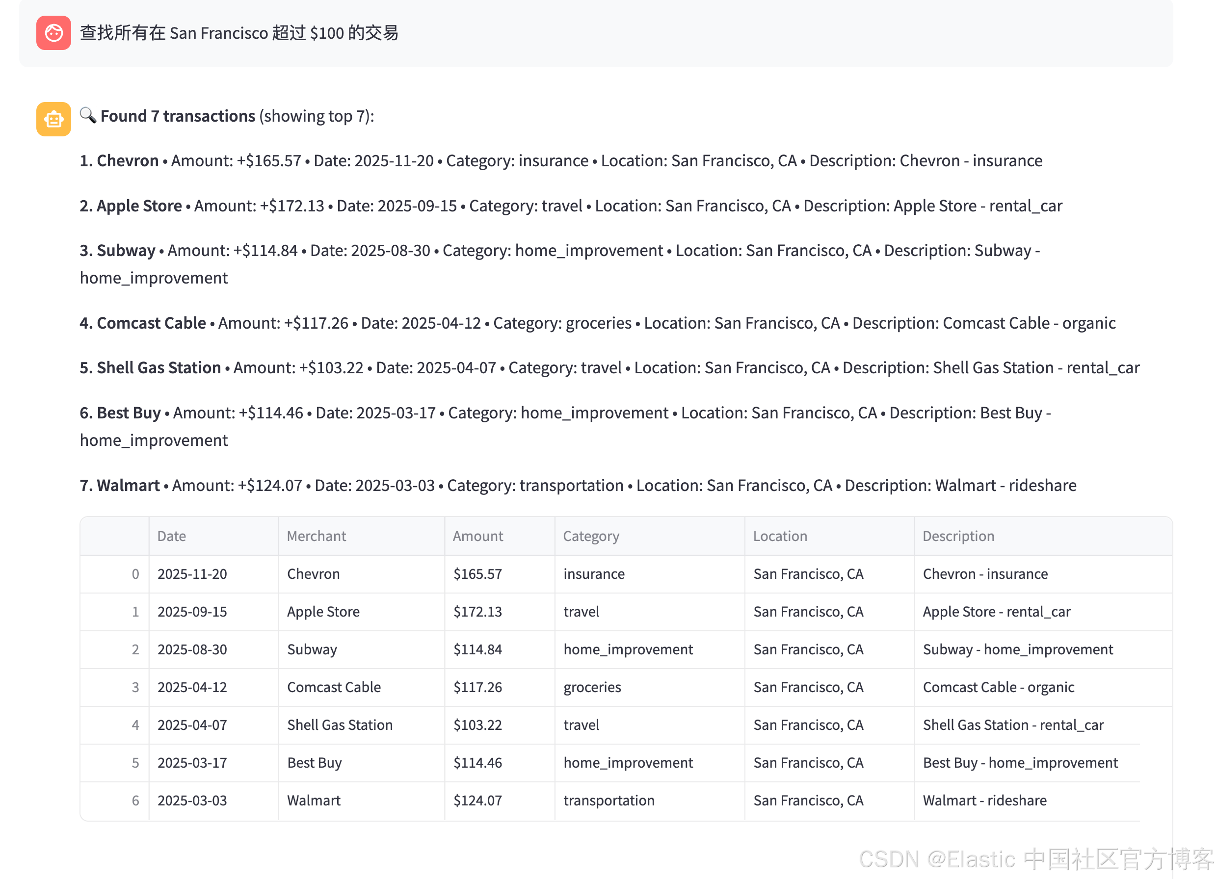Image resolution: width=1217 pixels, height=879 pixels.
Task: Click Walmart row's San Francisco, CA cell
Action: pos(830,801)
